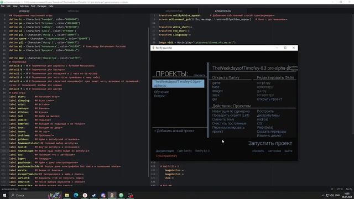Click обновить next to ПРОЕКТЫ heading

tap(199, 75)
